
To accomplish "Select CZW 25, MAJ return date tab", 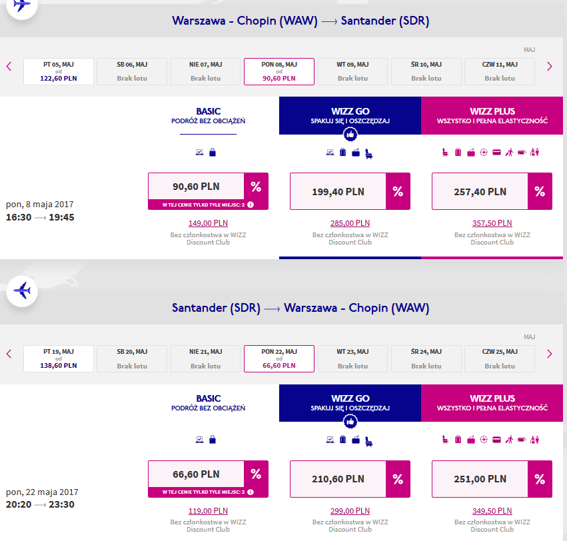I will [x=500, y=358].
